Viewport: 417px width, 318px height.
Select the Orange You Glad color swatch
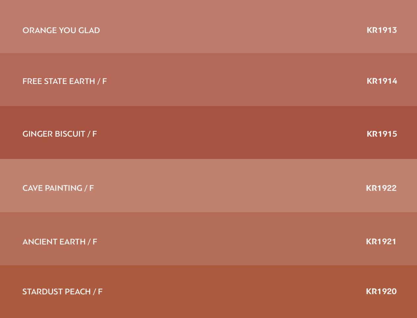[208, 26]
